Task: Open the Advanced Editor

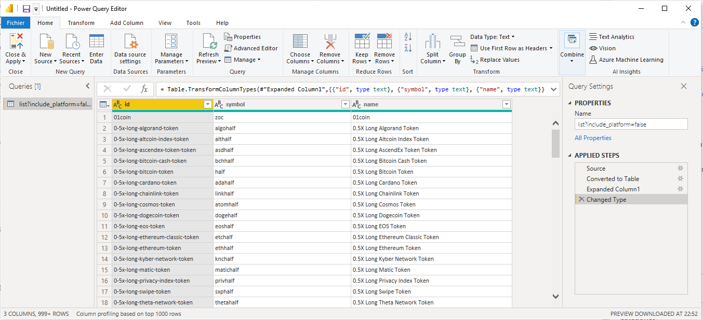Action: (x=251, y=48)
